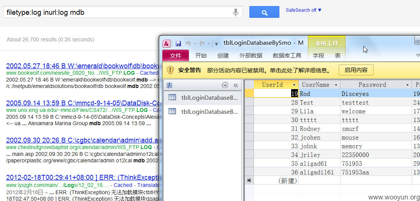This screenshot has width=420, height=201.
Task: Click the blue search magnifier button
Action: pyautogui.click(x=264, y=12)
